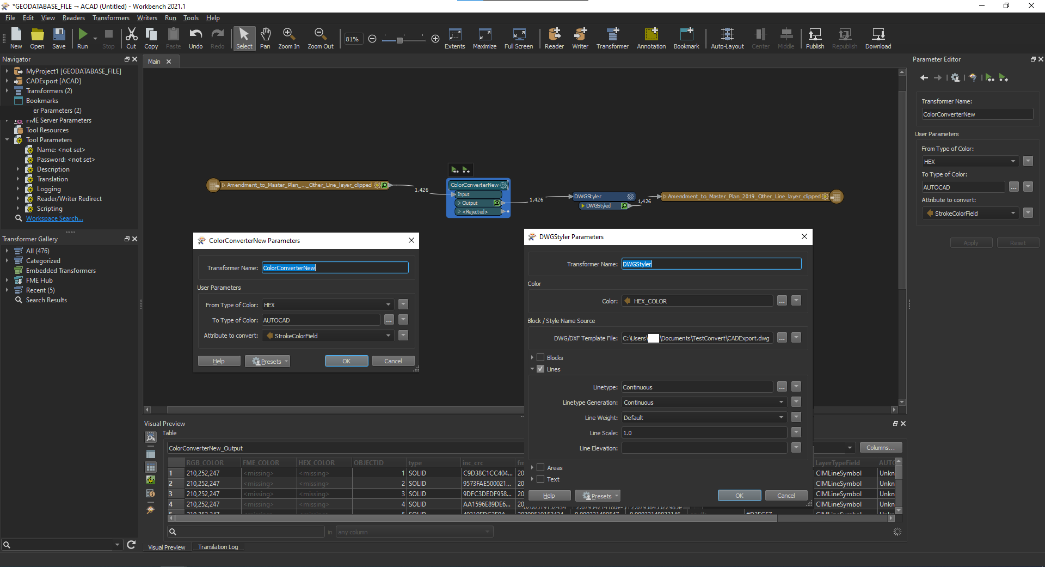1045x567 pixels.
Task: Browse for the DWG/DXF Template File
Action: (x=782, y=338)
